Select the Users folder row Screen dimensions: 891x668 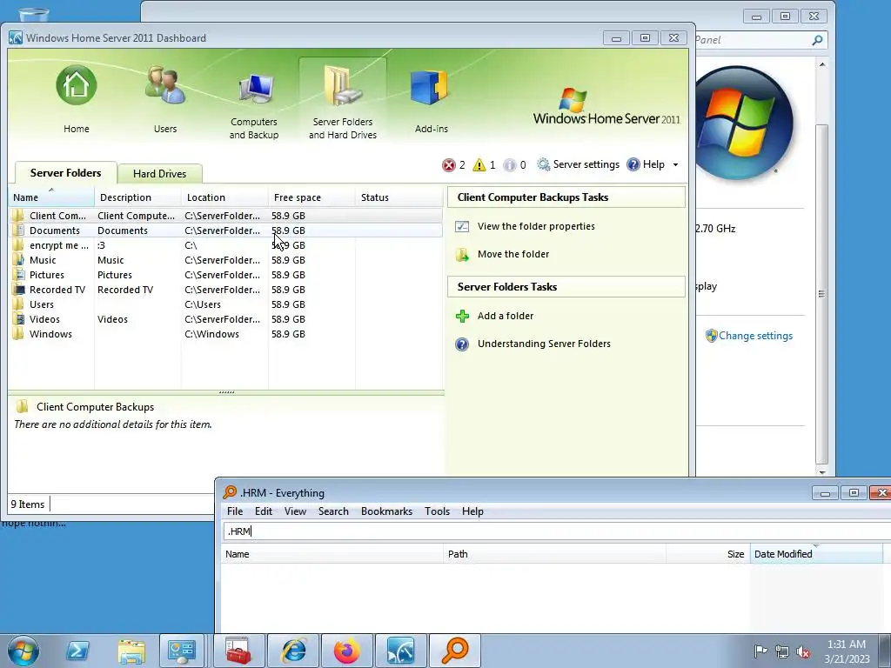(x=225, y=304)
